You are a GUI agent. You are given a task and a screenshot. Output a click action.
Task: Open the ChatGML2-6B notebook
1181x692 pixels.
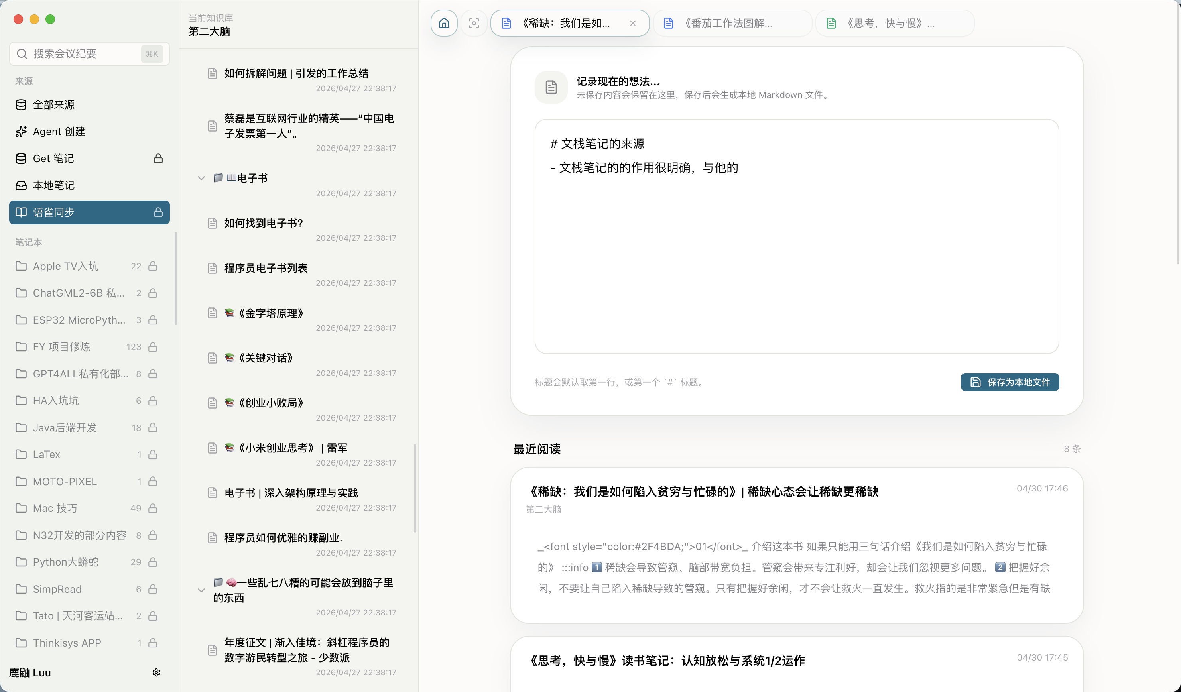click(87, 293)
